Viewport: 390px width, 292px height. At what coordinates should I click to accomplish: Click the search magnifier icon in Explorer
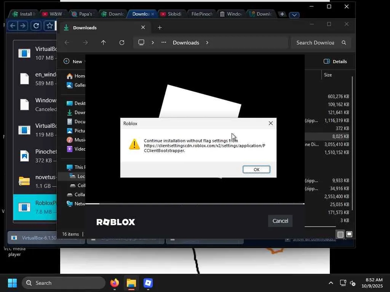click(344, 43)
